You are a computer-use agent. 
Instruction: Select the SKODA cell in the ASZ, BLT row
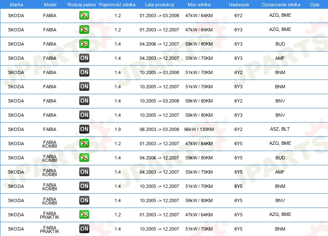point(16,129)
